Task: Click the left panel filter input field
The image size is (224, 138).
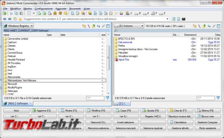Action: point(95,98)
